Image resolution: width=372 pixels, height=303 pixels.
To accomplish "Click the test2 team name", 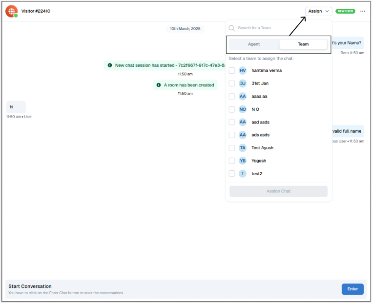I will [257, 174].
